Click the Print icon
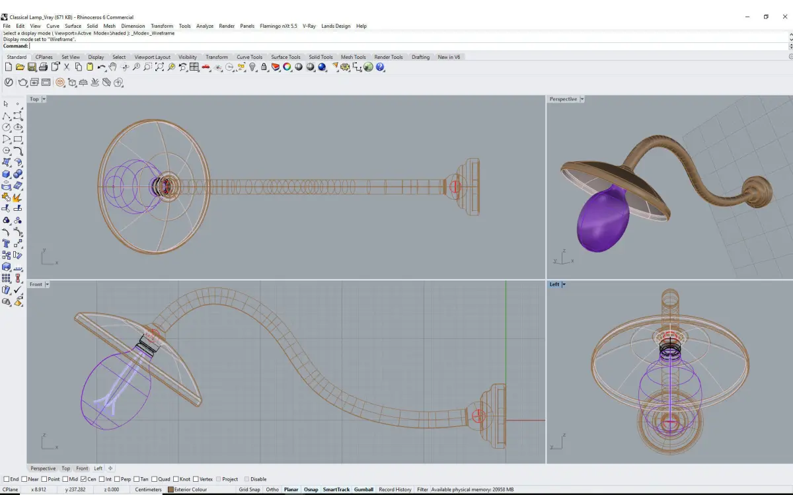The height and width of the screenshot is (495, 793). (x=43, y=67)
